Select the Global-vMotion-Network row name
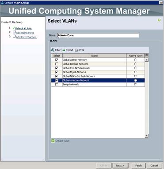164x169 pixels. 76,81
